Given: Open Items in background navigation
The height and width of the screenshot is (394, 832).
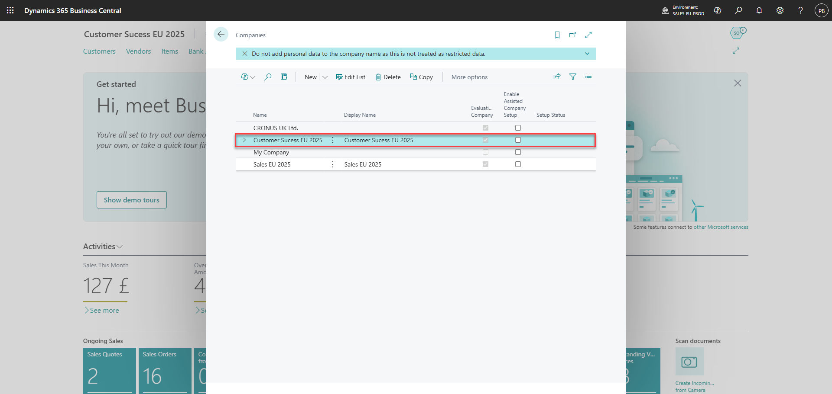Looking at the screenshot, I should coord(170,51).
